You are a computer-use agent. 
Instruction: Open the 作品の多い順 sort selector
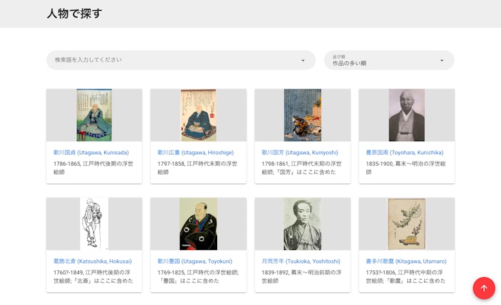point(381,60)
